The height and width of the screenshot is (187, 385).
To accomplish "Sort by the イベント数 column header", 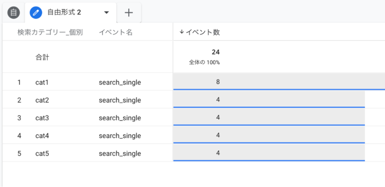I will (x=203, y=32).
